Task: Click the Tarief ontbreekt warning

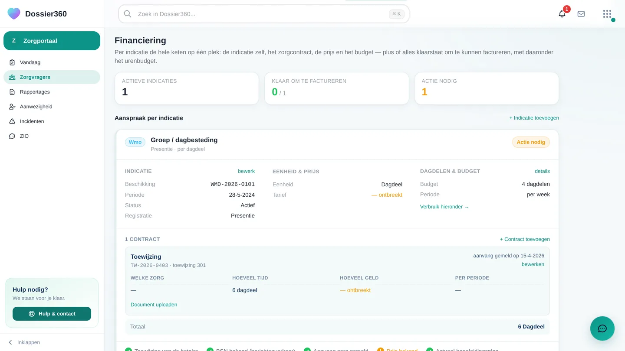Action: (x=387, y=195)
